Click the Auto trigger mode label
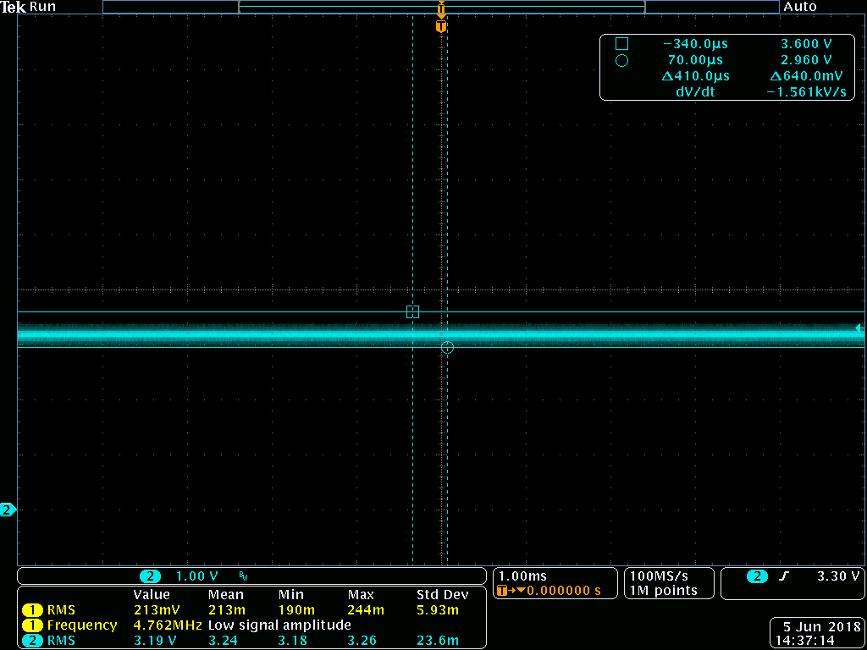Image resolution: width=867 pixels, height=650 pixels. tap(799, 7)
